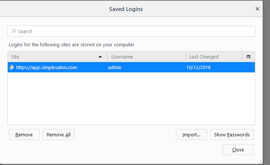Select the https://app.simplesalon.com login entry

131,67
